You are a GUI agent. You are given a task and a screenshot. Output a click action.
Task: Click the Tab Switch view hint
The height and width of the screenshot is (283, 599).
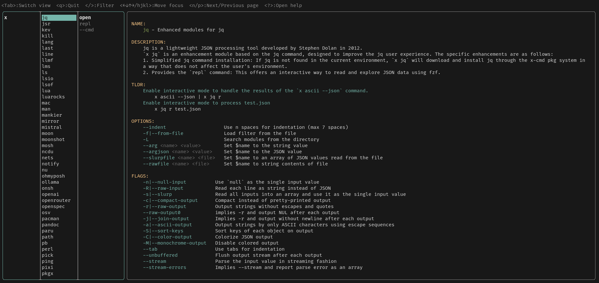(26, 6)
